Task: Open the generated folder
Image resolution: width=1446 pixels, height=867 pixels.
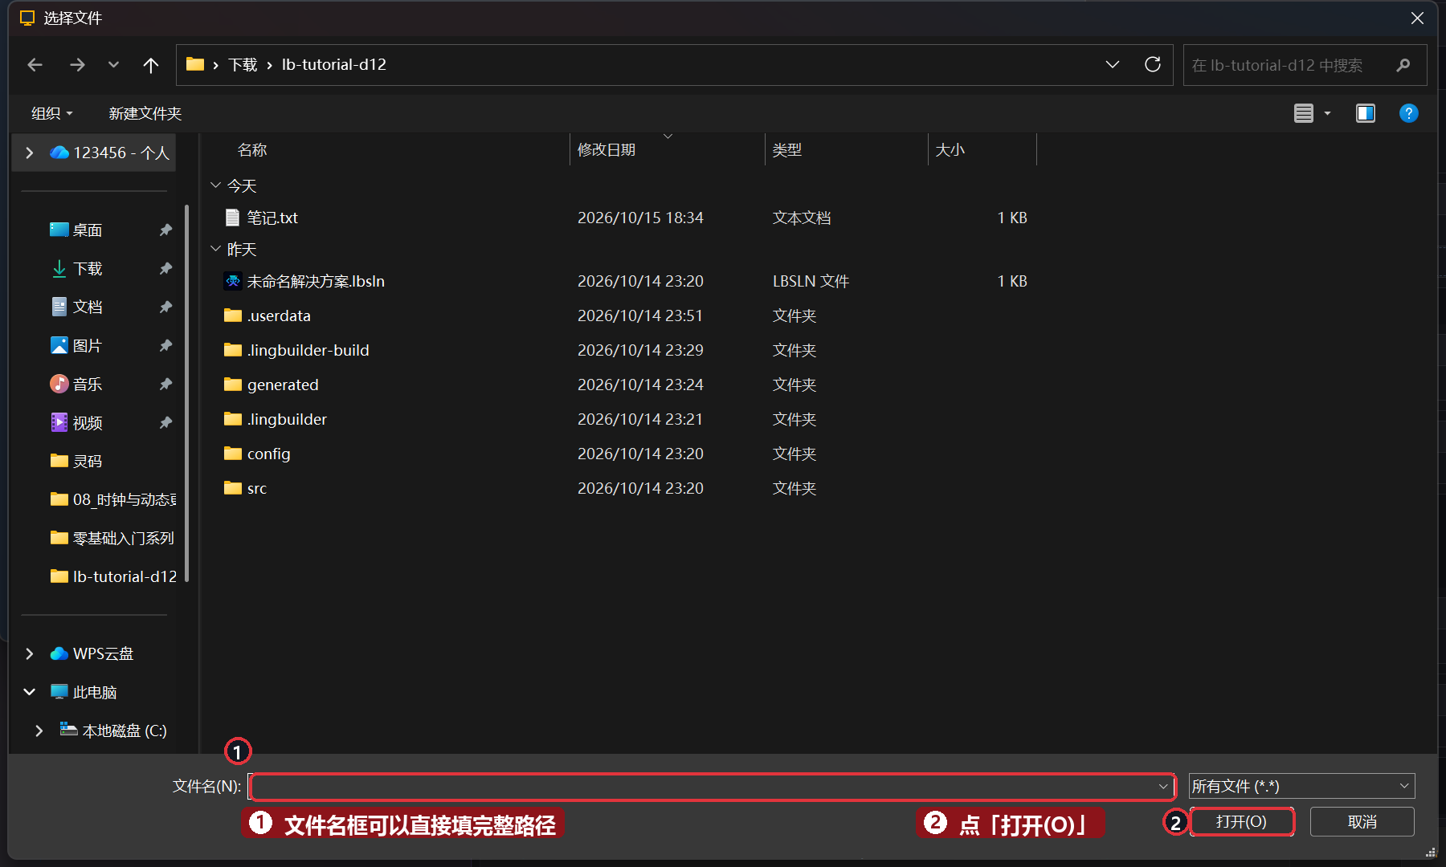Action: pos(283,385)
